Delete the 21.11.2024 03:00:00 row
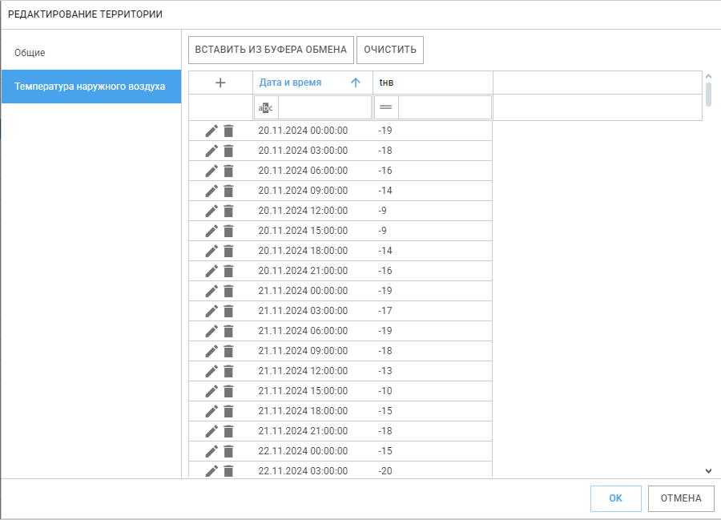The image size is (721, 520). 228,311
